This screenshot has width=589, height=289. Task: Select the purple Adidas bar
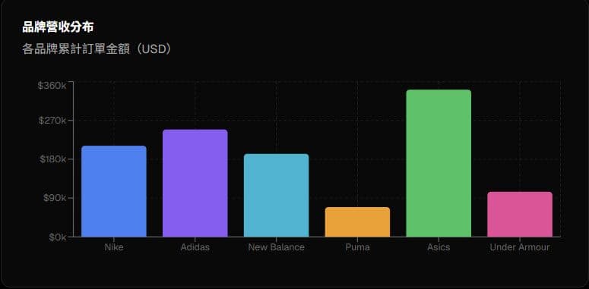coord(195,184)
